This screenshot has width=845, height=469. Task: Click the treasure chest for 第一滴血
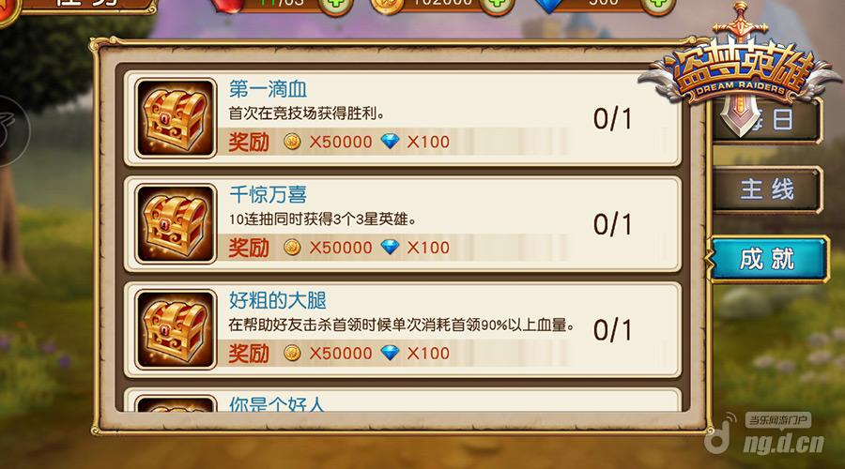pyautogui.click(x=176, y=117)
